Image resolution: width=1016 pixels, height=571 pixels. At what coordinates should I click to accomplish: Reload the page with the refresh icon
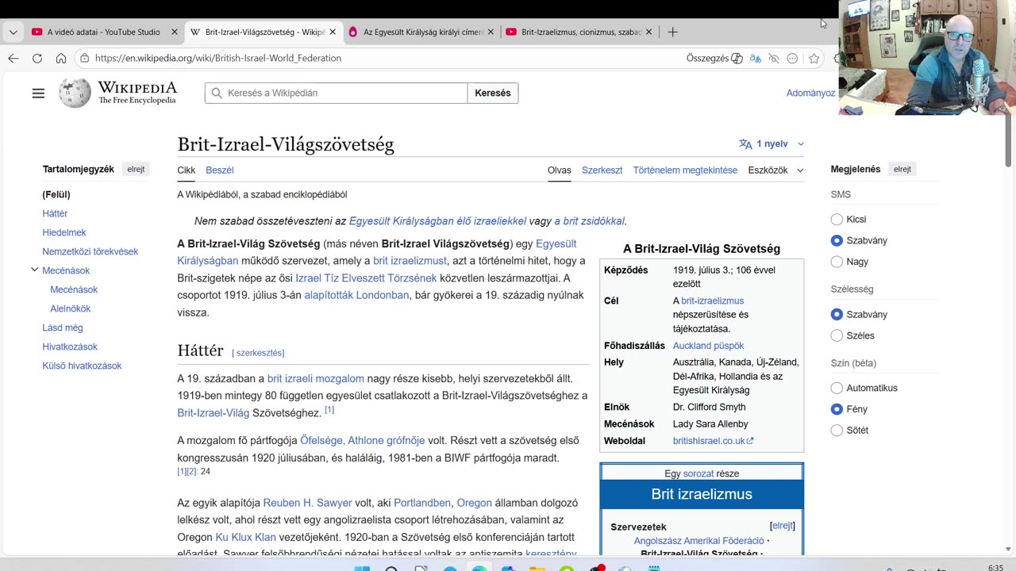37,58
